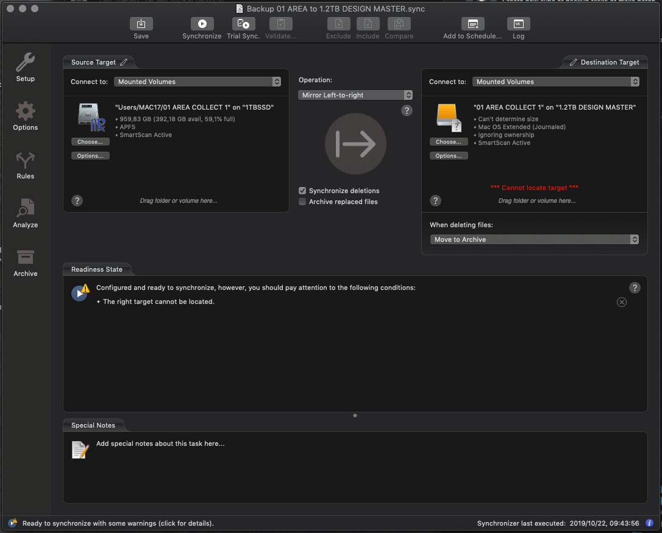Click Options button under destination target

tap(449, 156)
